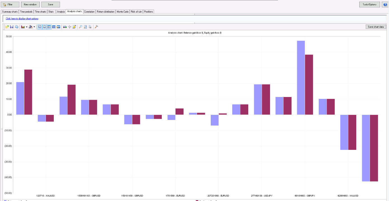Select the Analysis charts tab
The image size is (389, 201).
pyautogui.click(x=74, y=11)
